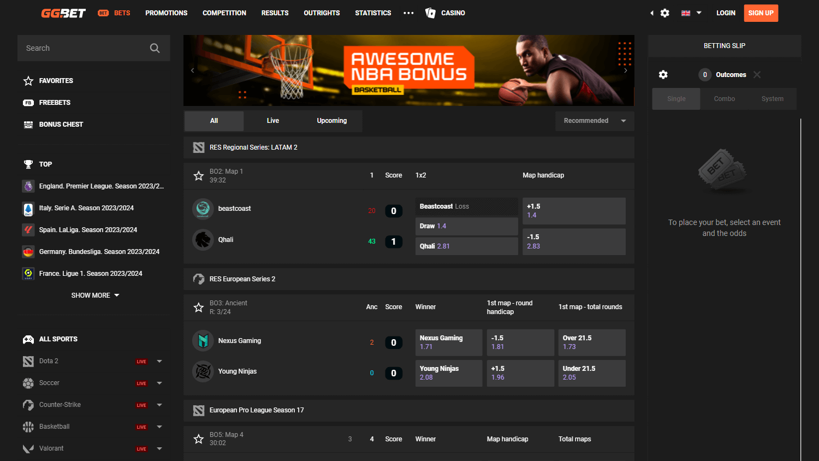Screen dimensions: 819x461
Task: Click the Dota 2 sport icon
Action: (28, 361)
